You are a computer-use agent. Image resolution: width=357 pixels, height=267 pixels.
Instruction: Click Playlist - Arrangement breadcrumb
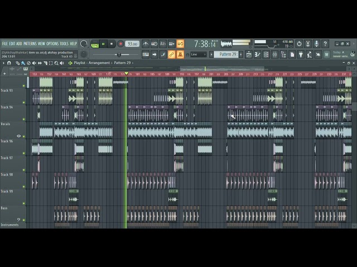(x=91, y=63)
